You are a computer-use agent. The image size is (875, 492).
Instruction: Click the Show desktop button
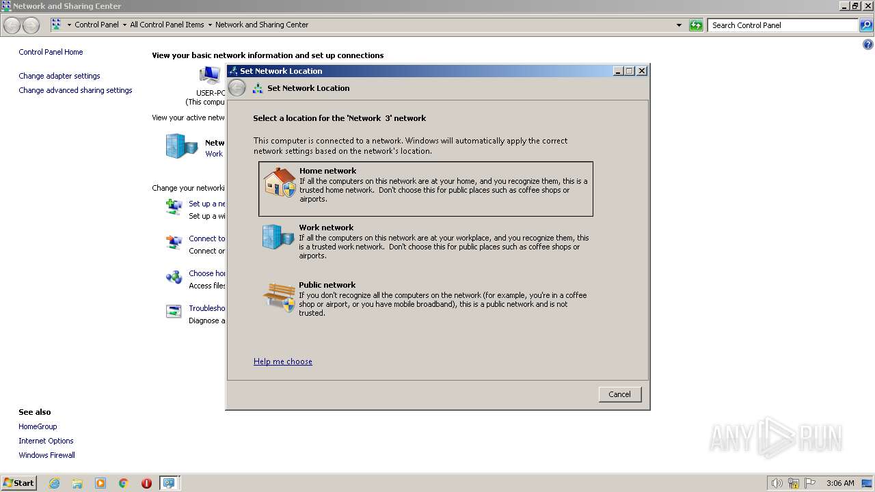(867, 483)
